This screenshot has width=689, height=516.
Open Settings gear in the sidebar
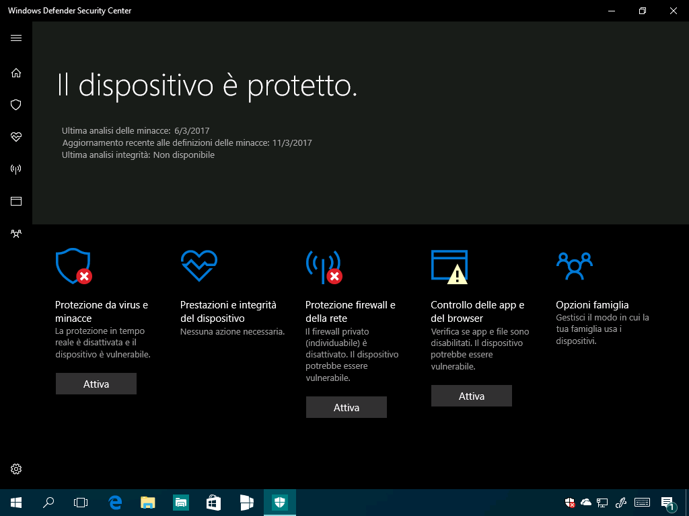point(16,469)
